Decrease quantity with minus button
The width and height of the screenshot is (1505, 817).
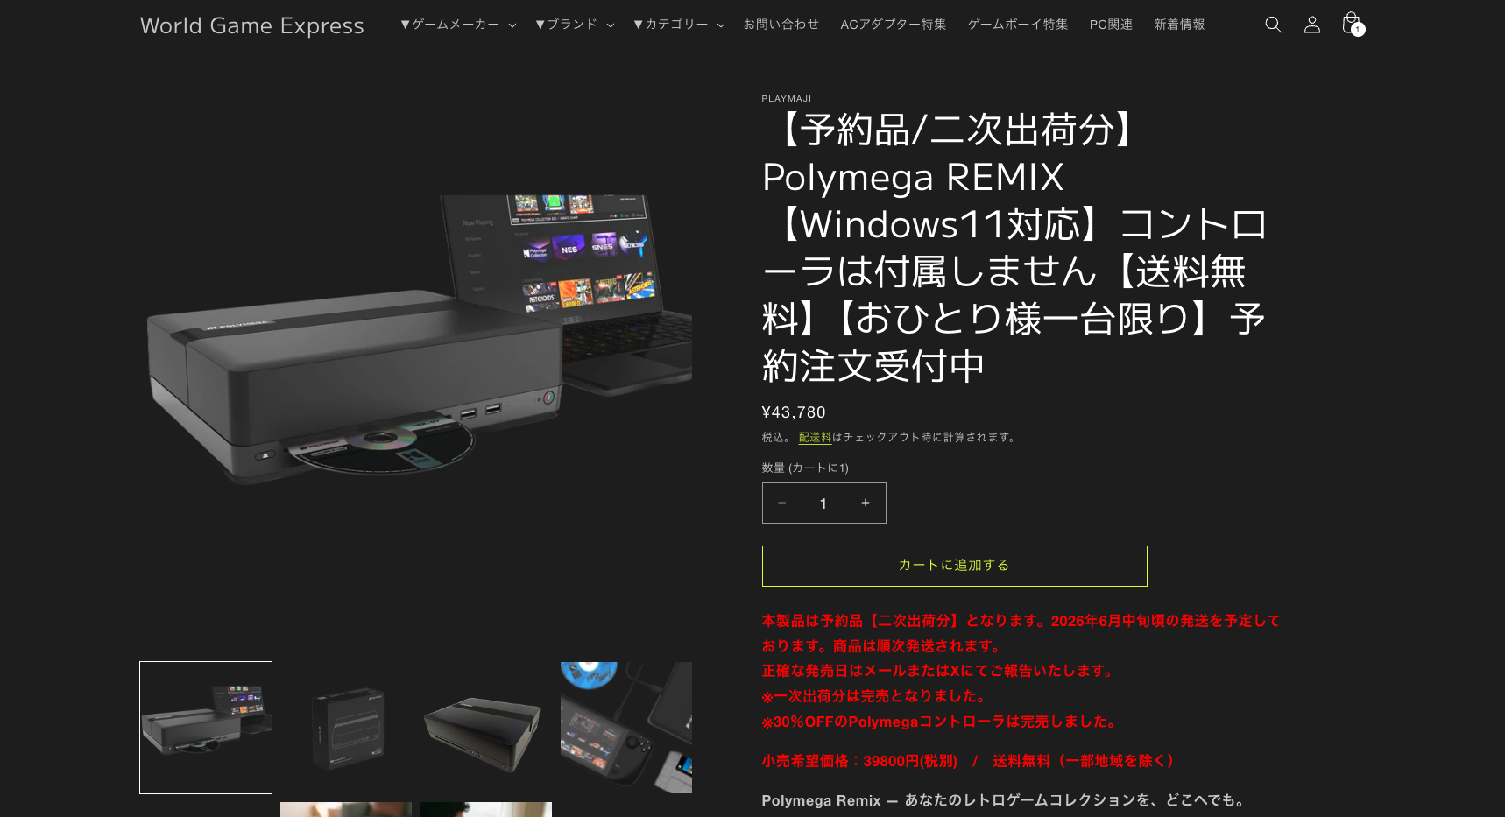click(782, 503)
